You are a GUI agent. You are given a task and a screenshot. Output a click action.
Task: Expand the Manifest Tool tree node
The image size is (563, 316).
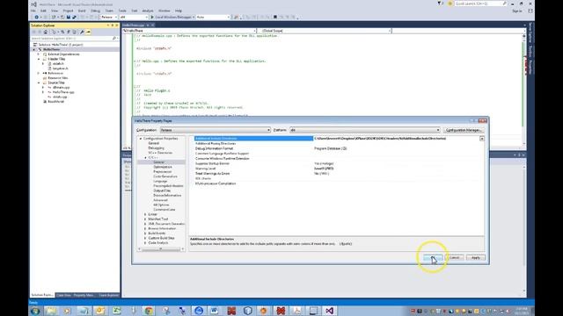point(145,219)
